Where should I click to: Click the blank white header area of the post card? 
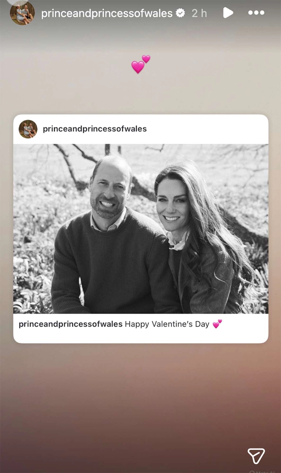pyautogui.click(x=207, y=129)
